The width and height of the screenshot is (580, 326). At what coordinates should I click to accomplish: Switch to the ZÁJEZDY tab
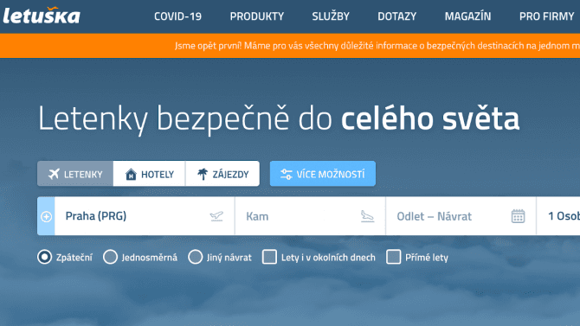(222, 174)
